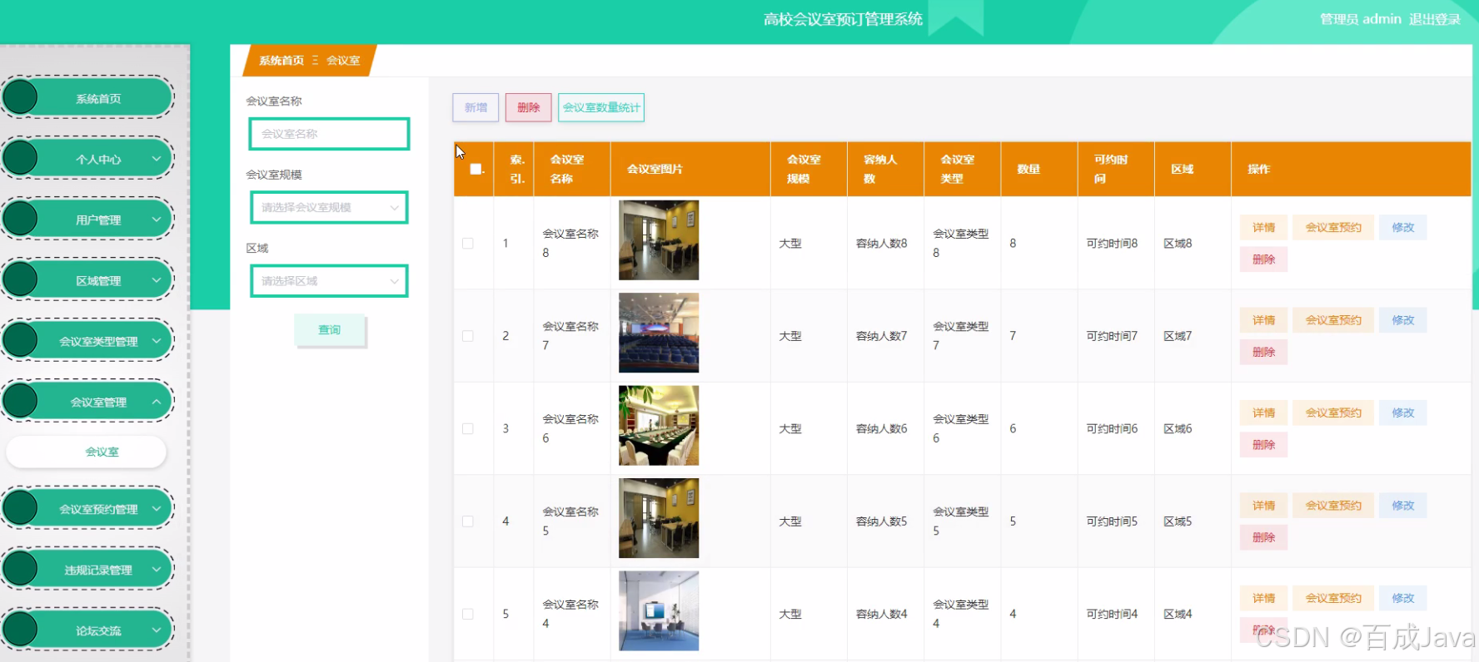Click 删除 in the 会议室名称6 row
Screen dimensions: 1479x662
[x=1263, y=445]
